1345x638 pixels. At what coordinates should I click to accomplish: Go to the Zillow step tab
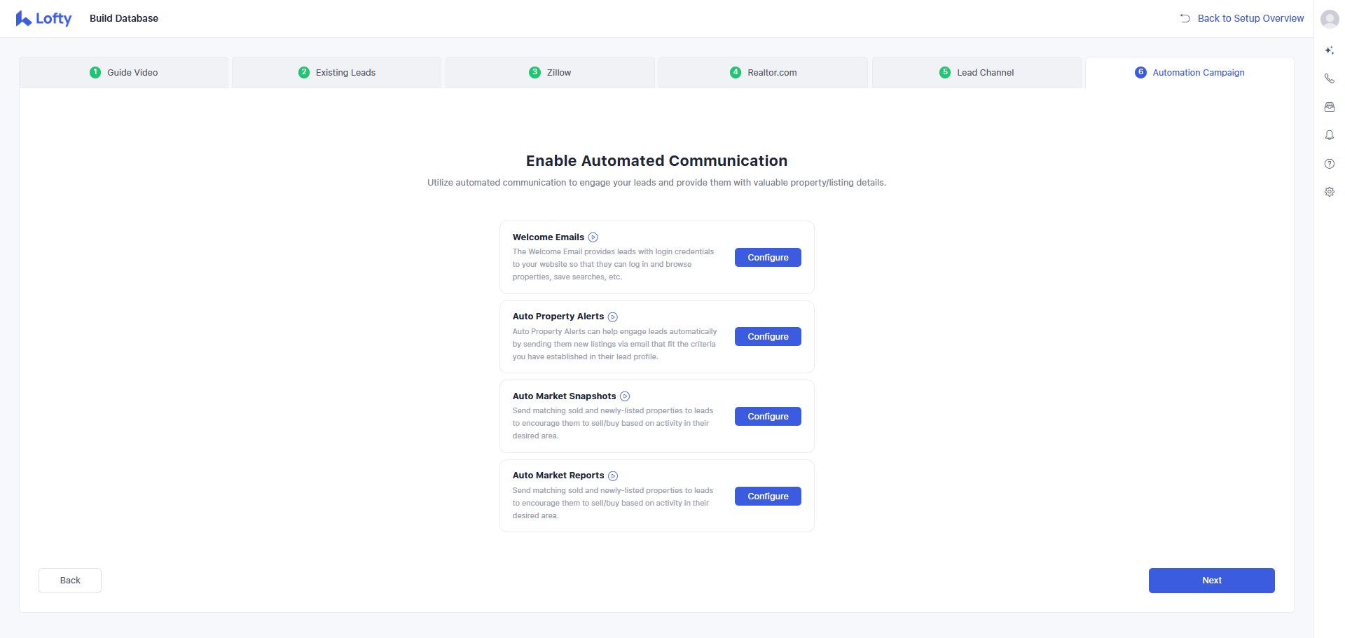pyautogui.click(x=550, y=73)
